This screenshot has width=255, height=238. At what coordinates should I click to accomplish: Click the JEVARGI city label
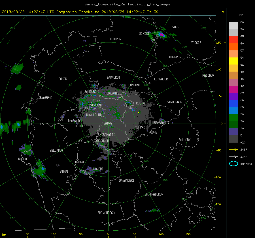click(175, 27)
